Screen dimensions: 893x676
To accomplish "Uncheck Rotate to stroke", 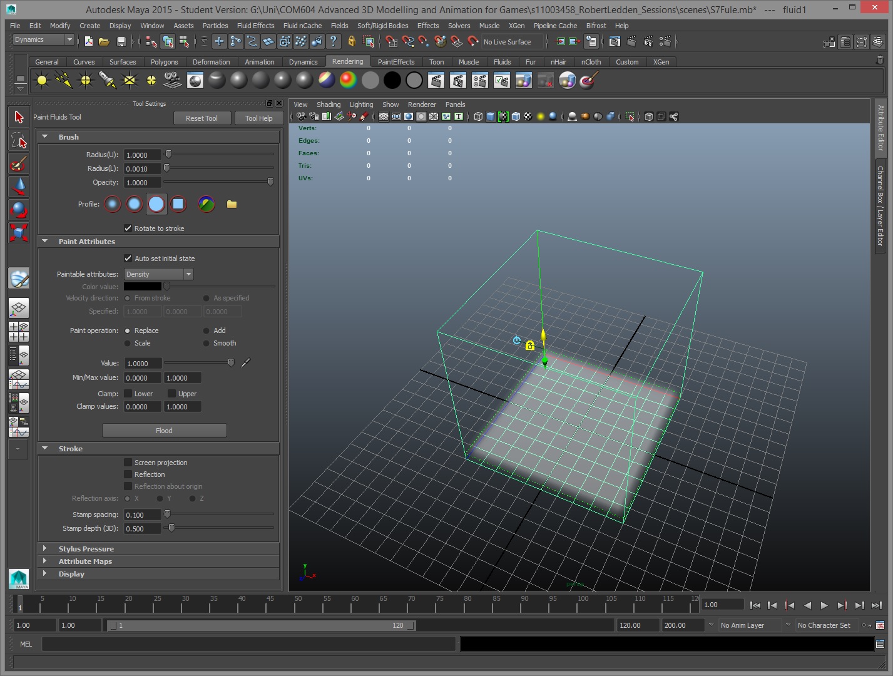I will click(x=128, y=228).
